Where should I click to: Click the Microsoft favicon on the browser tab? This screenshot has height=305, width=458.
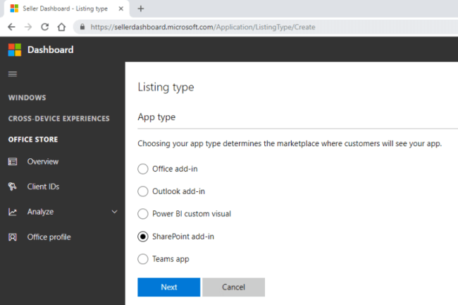click(x=14, y=8)
